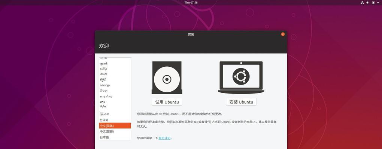Select Lao ລາວ in the language list
The width and height of the screenshot is (382, 149).
115,102
